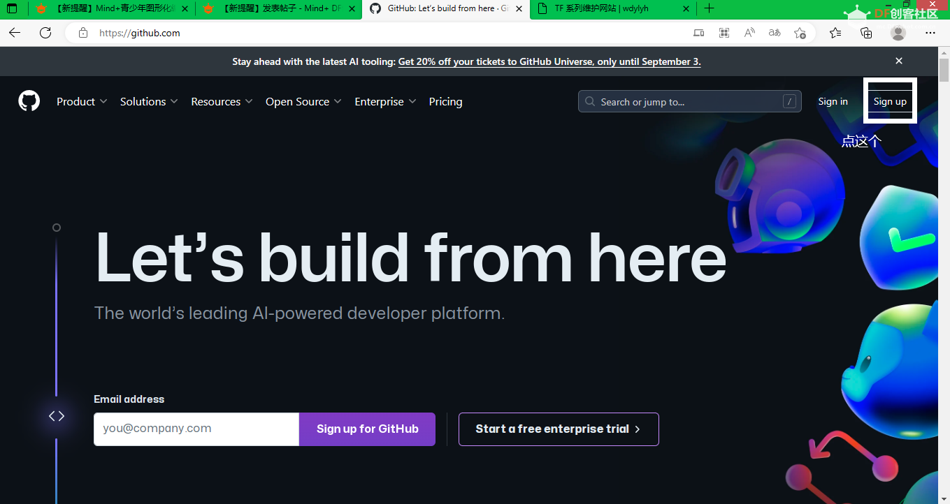Viewport: 950px width, 504px height.
Task: Open the Favorites list icon
Action: pyautogui.click(x=835, y=33)
